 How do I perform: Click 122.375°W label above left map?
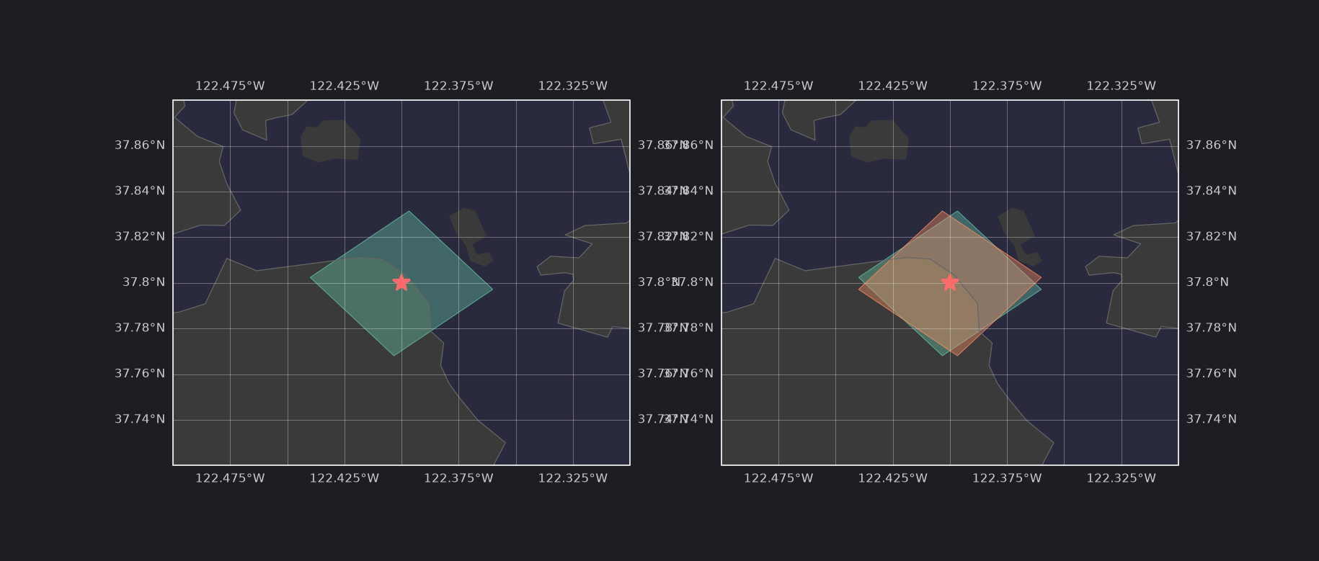[458, 86]
